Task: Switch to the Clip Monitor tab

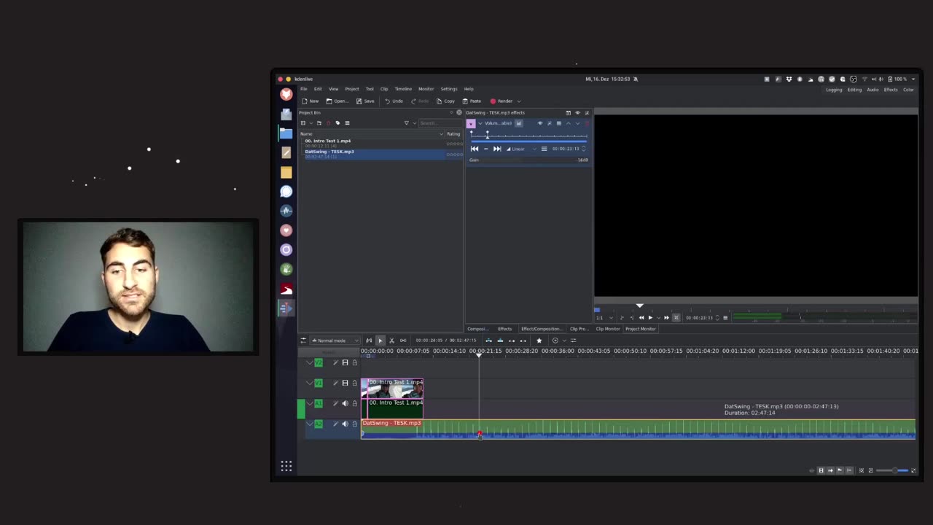Action: point(607,329)
